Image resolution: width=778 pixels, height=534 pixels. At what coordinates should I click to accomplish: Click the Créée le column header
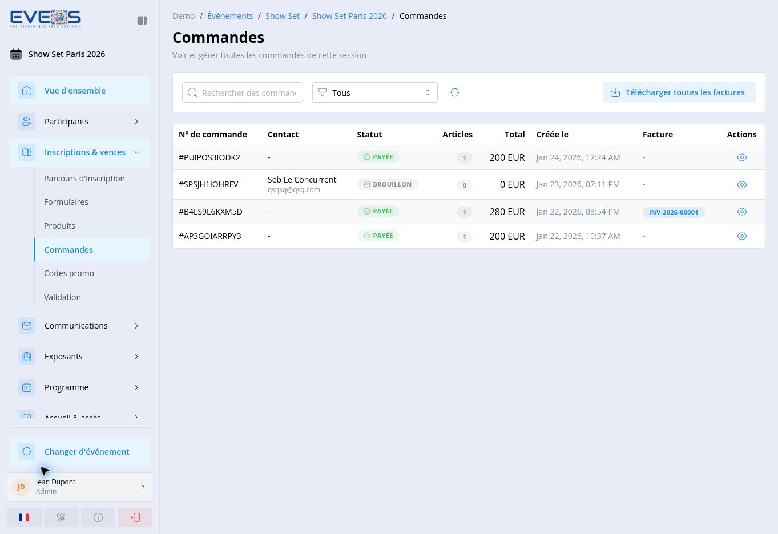click(553, 135)
